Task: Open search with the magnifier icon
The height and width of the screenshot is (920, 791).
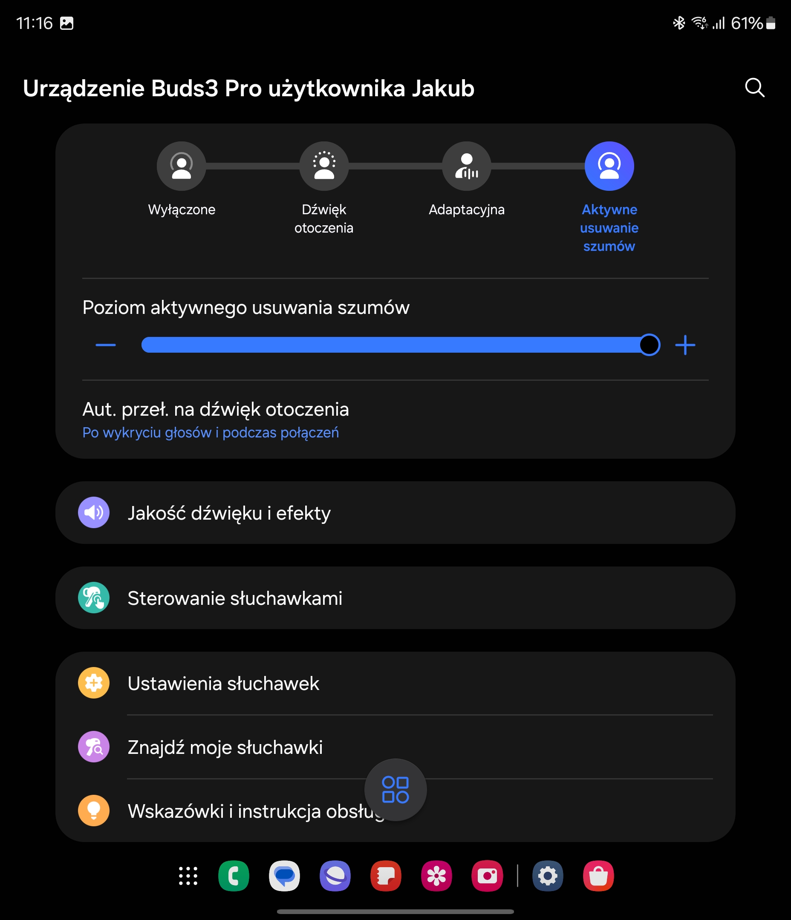Action: [754, 87]
